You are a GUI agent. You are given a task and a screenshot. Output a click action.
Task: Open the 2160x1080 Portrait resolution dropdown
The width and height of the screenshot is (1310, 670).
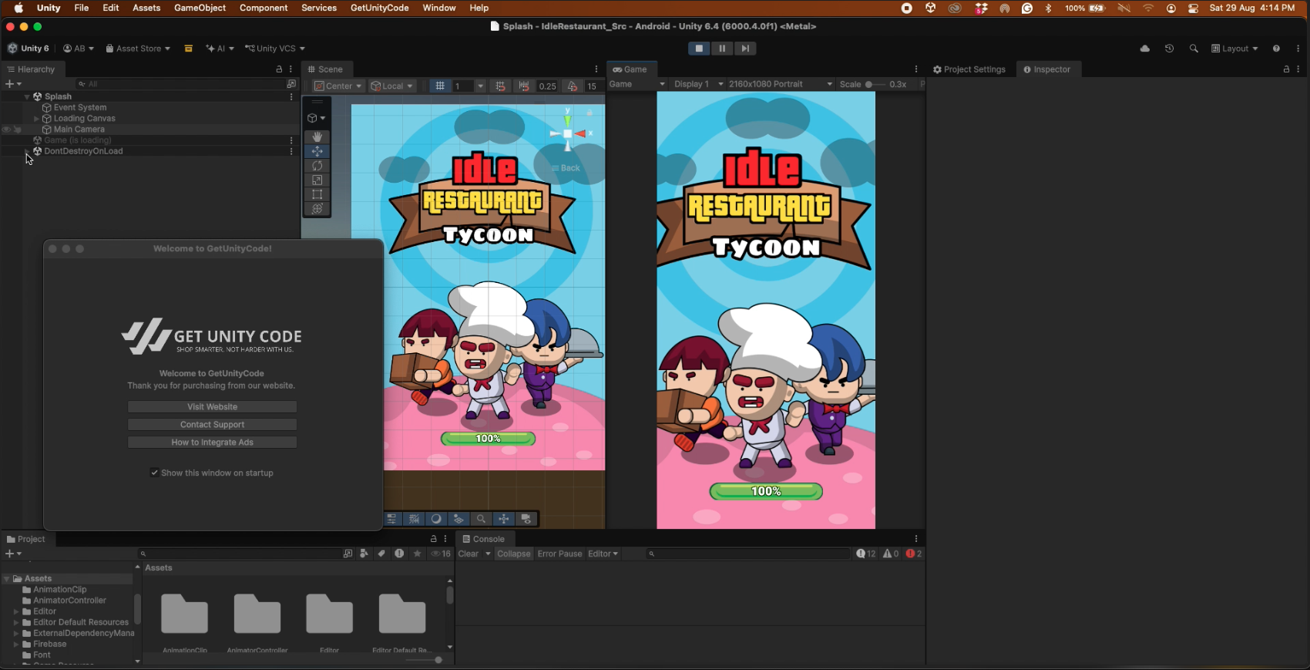pos(780,84)
